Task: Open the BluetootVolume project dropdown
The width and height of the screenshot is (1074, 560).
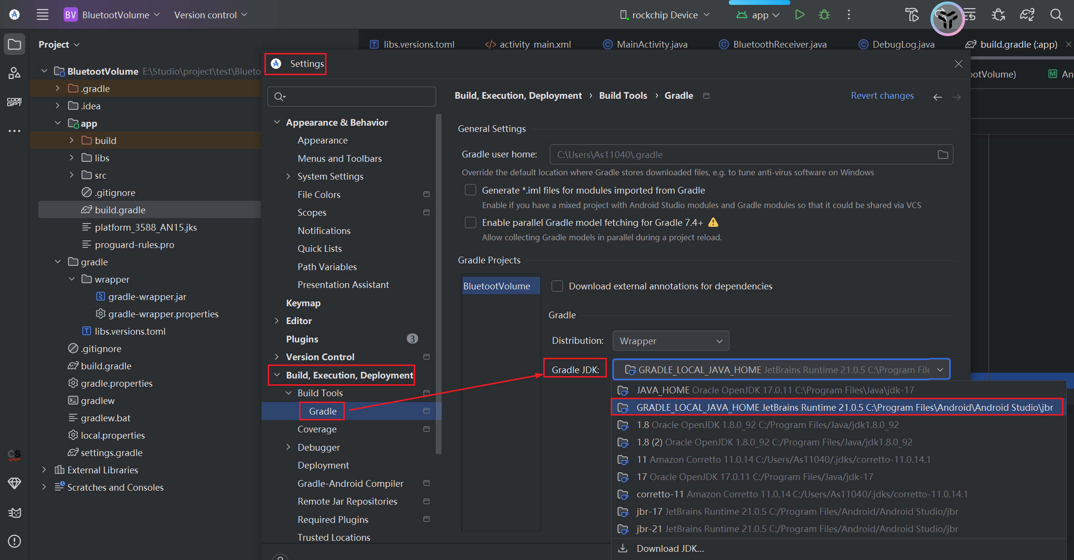Action: click(112, 15)
